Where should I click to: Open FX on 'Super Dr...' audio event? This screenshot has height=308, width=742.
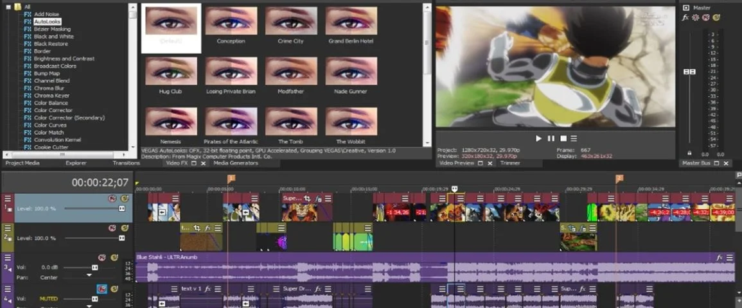click(x=318, y=289)
